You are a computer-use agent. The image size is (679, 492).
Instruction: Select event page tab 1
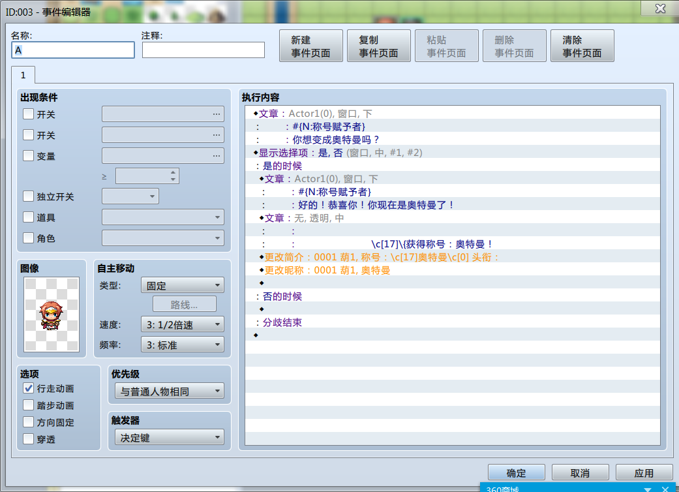tap(23, 75)
